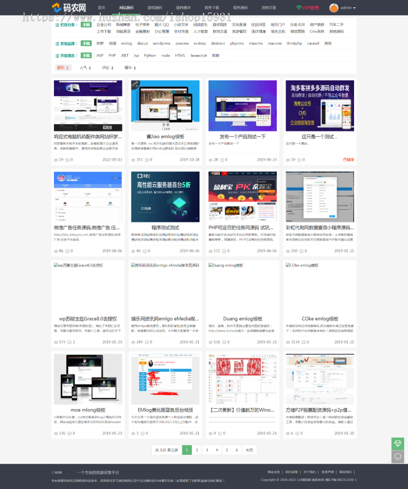
Task: Filter brand by emlog
Action: 126,44
